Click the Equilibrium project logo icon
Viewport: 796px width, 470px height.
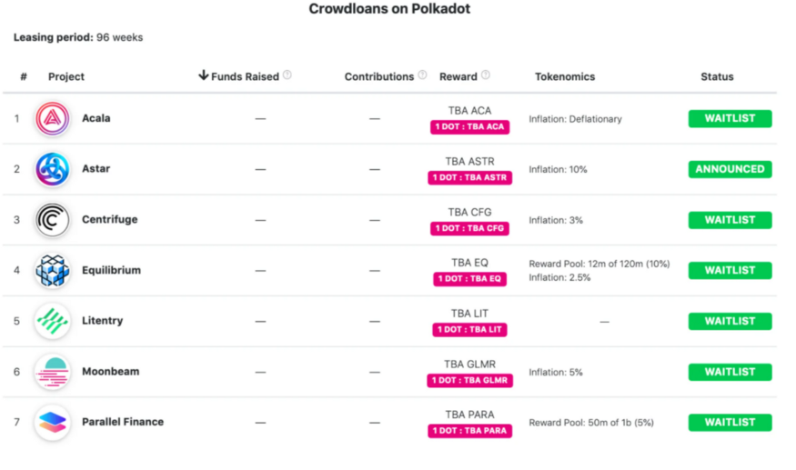coord(52,271)
